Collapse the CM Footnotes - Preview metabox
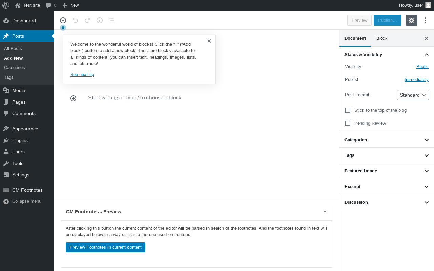This screenshot has width=434, height=271. pos(325,211)
